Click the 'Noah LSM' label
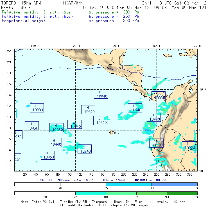The width and height of the screenshot is (208, 208). click(122, 202)
